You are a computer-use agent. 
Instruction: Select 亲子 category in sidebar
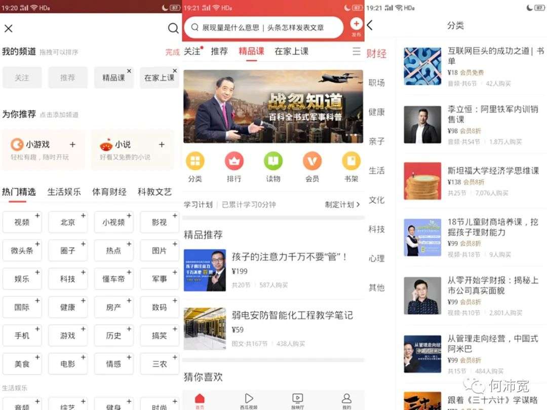[x=376, y=141]
